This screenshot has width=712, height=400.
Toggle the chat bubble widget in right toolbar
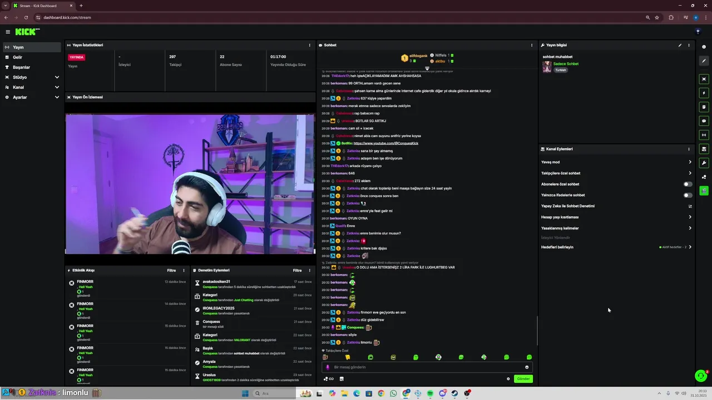pos(704,121)
